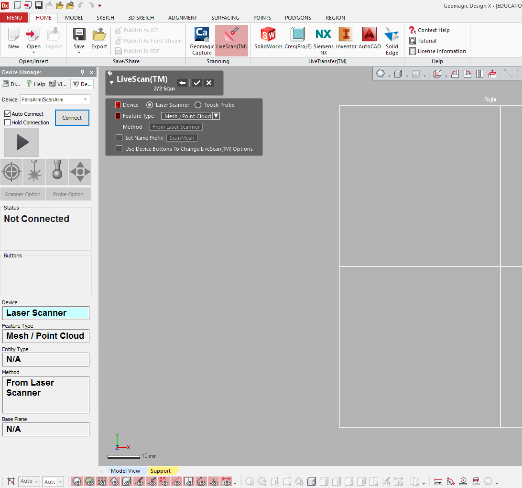
Task: Click rotate view clockwise icon
Action: click(468, 74)
